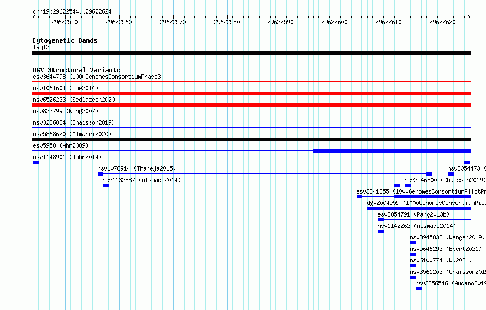The image size is (486, 310).
Task: Select the nsv5868620 (Almarri2020) label
Action: point(72,134)
